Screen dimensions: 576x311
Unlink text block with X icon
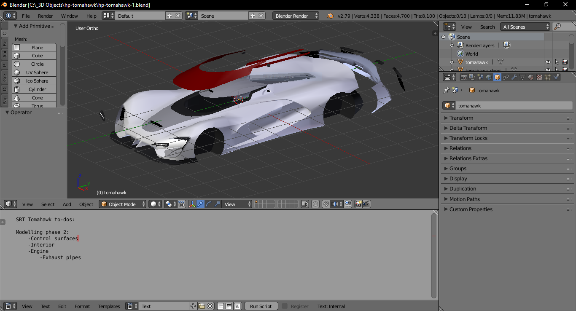[210, 306]
